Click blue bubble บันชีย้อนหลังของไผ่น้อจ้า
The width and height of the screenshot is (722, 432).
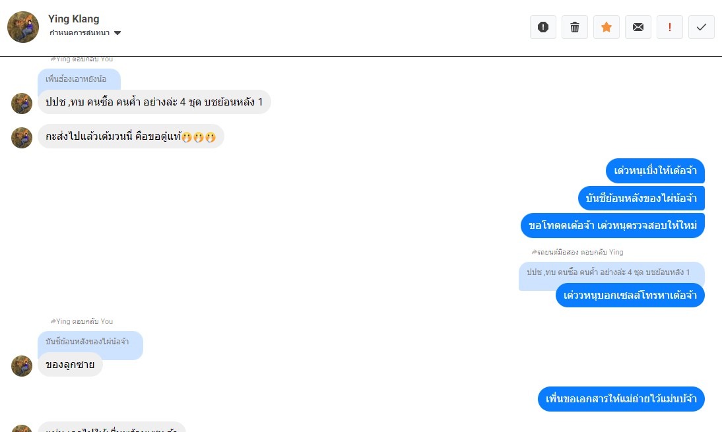click(x=641, y=199)
